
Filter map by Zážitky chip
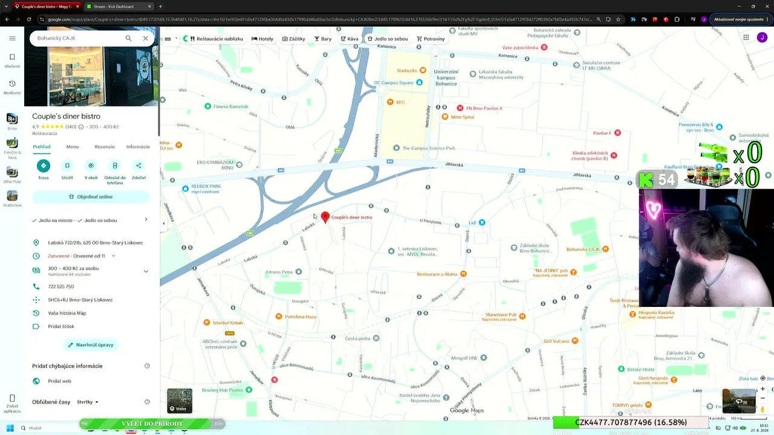pos(294,39)
